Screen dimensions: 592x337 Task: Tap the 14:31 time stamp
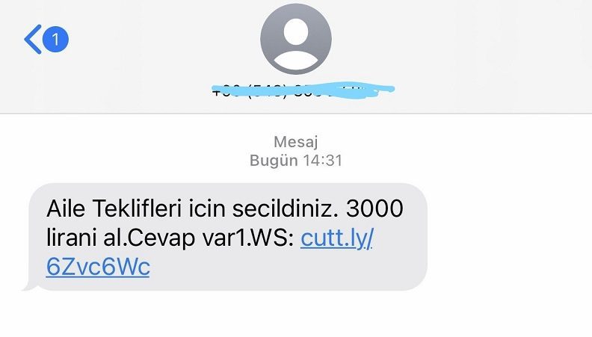(x=323, y=161)
